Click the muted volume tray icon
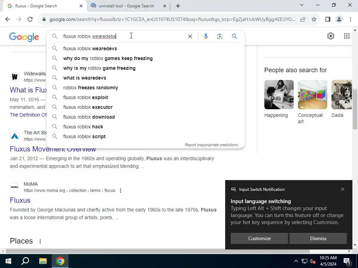This screenshot has width=358, height=268. (x=313, y=261)
